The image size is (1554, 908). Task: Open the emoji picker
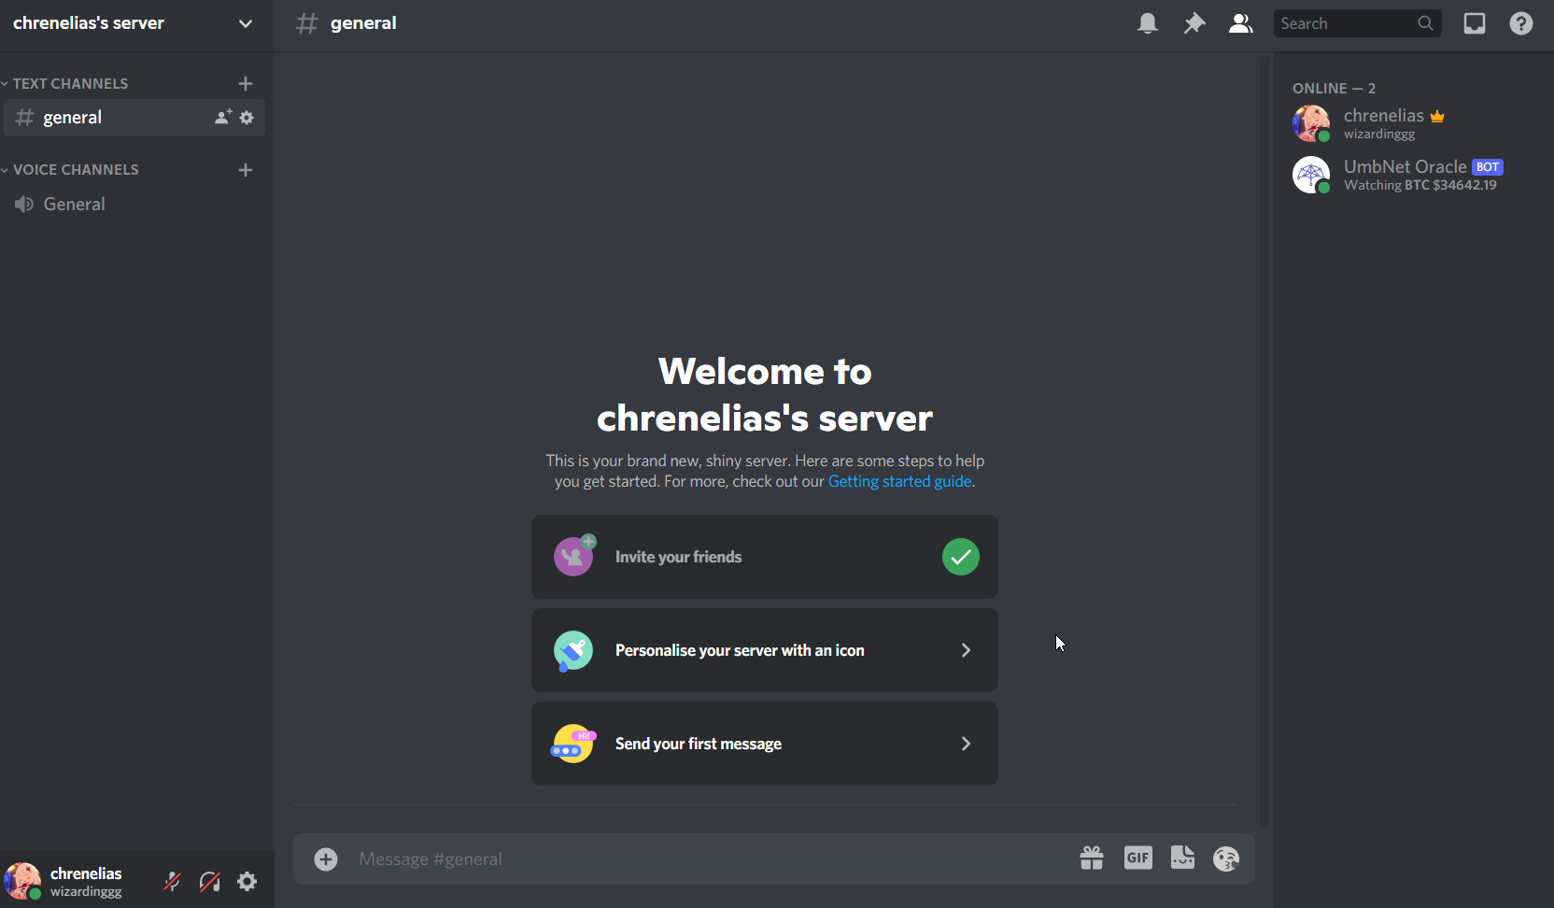click(x=1226, y=858)
